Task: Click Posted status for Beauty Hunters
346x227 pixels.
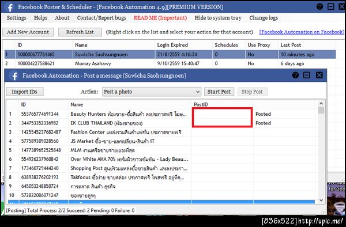Action: [x=263, y=114]
